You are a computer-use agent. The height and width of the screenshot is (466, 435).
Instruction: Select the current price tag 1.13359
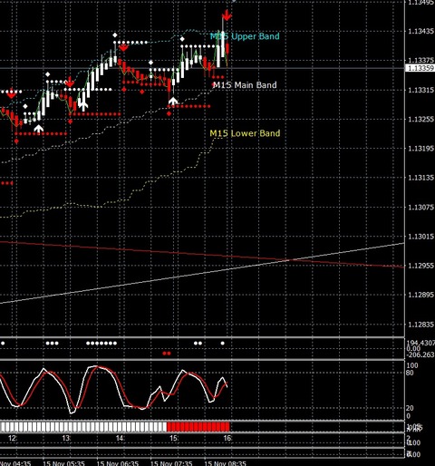click(x=420, y=68)
